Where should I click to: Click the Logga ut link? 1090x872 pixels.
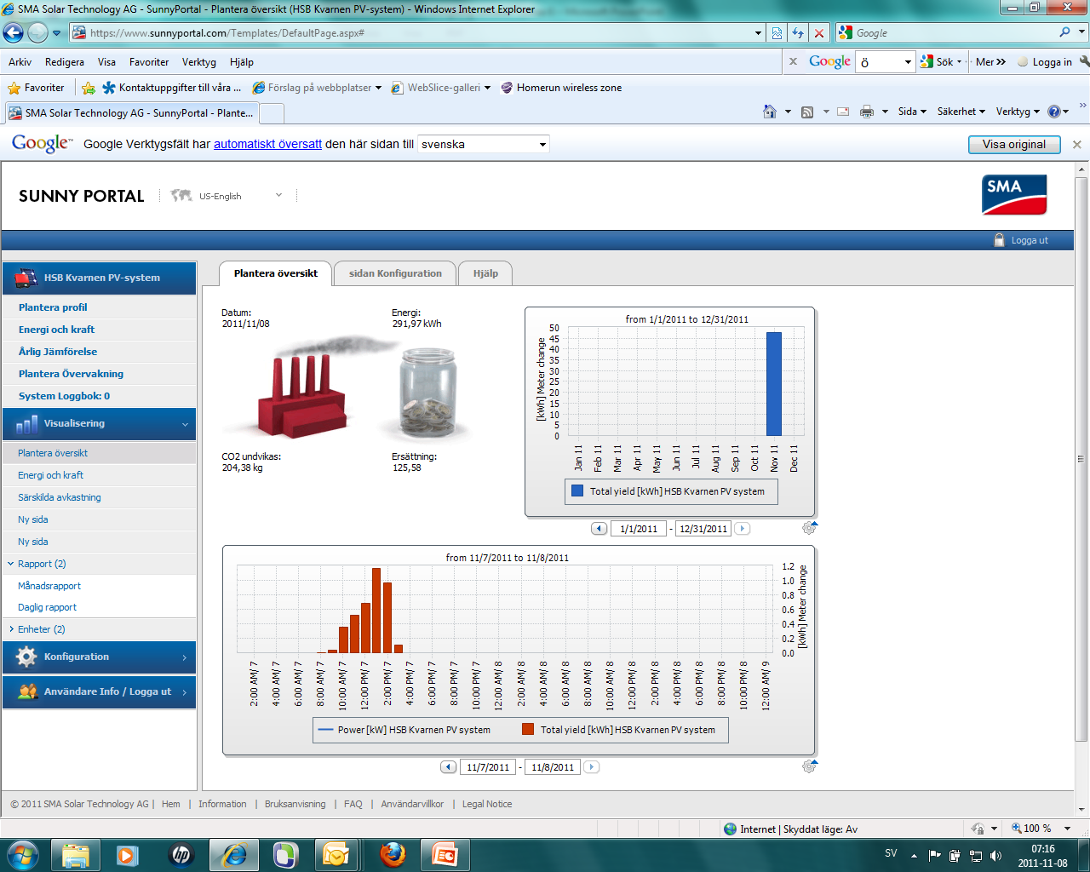tap(1030, 240)
